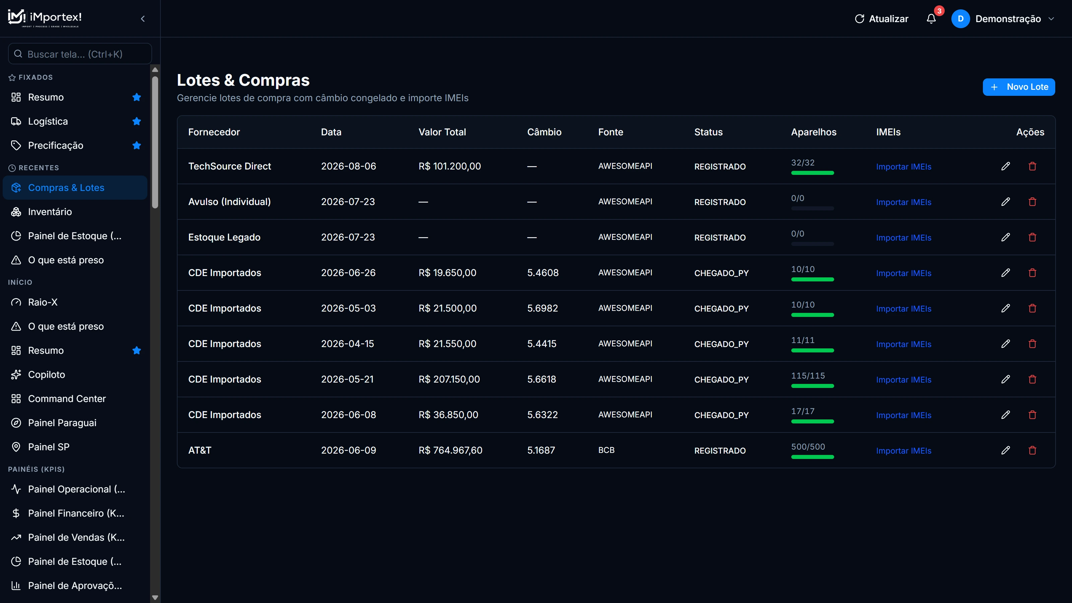Image resolution: width=1072 pixels, height=603 pixels.
Task: Open O que está preso under Início
Action: (75, 326)
